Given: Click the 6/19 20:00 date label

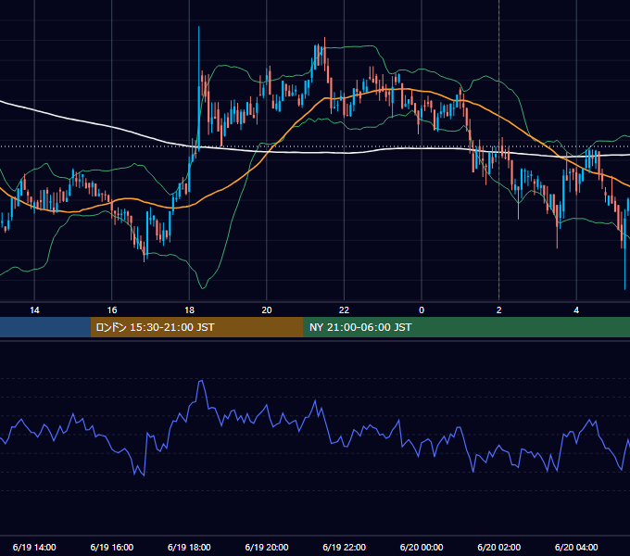Looking at the screenshot, I should [267, 547].
